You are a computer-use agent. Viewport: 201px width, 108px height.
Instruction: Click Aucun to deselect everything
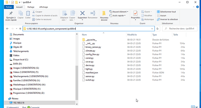161,15
